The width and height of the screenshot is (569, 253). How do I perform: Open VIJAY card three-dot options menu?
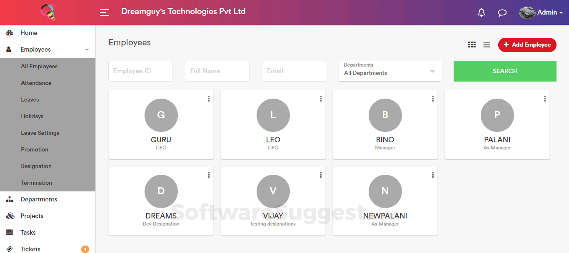321,175
